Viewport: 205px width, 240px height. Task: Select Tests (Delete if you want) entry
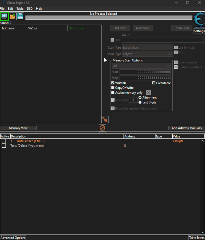[x=27, y=145]
